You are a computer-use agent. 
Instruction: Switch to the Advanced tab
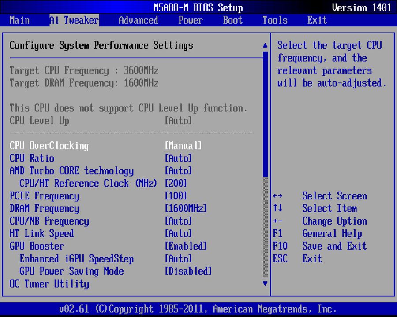(138, 20)
